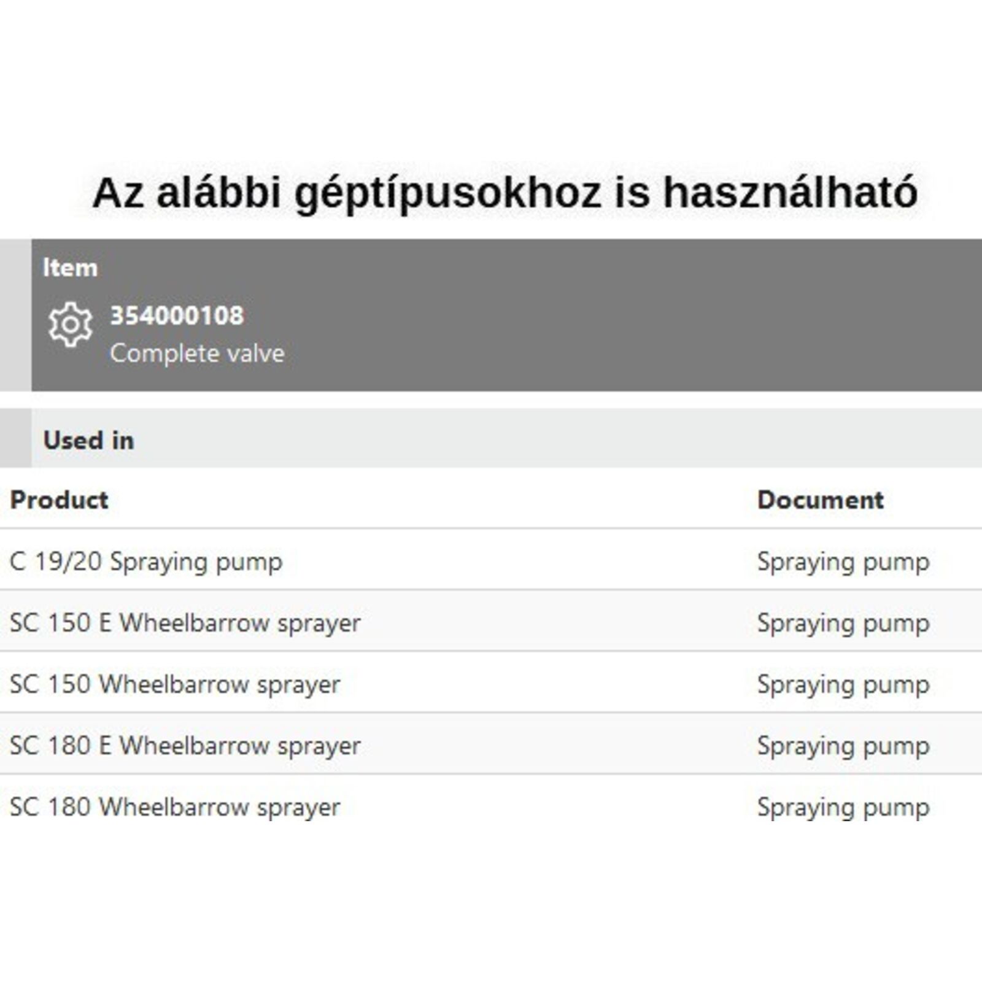Click the gear icon beside item 354000108
Viewport: 982px width, 982px height.
coord(71,324)
